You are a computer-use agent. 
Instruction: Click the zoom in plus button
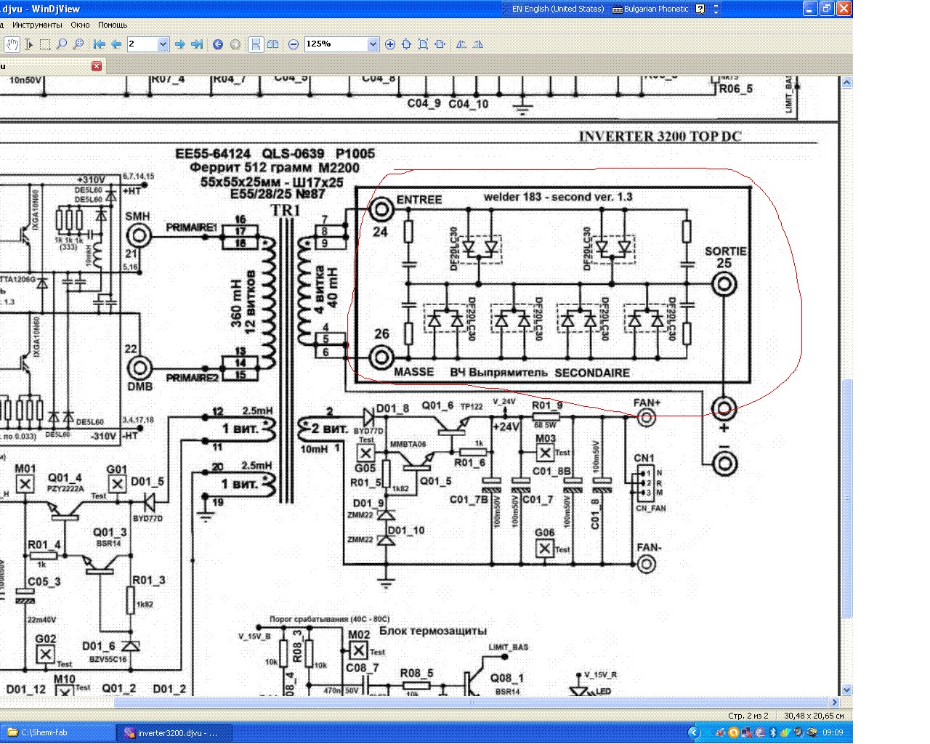(390, 44)
